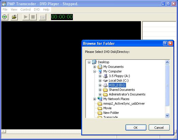Open the Control menu

pos(26,9)
